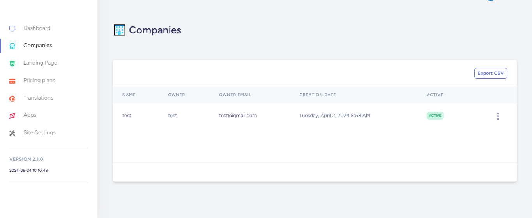The image size is (532, 218).
Task: Select Site Settings in sidebar
Action: 39,132
